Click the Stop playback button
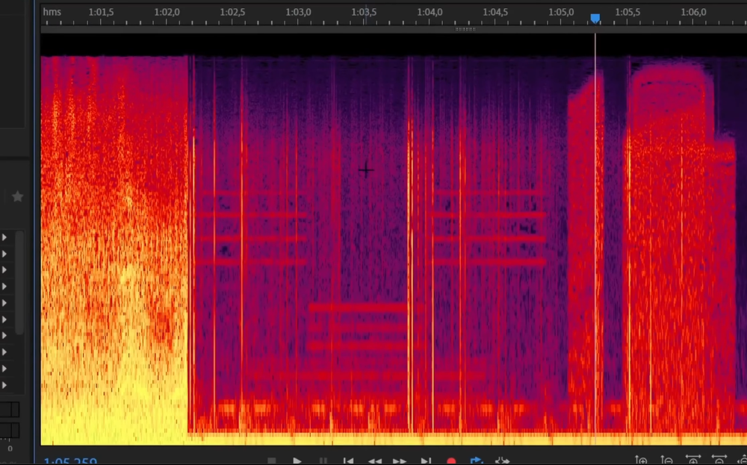This screenshot has width=747, height=465. (272, 461)
